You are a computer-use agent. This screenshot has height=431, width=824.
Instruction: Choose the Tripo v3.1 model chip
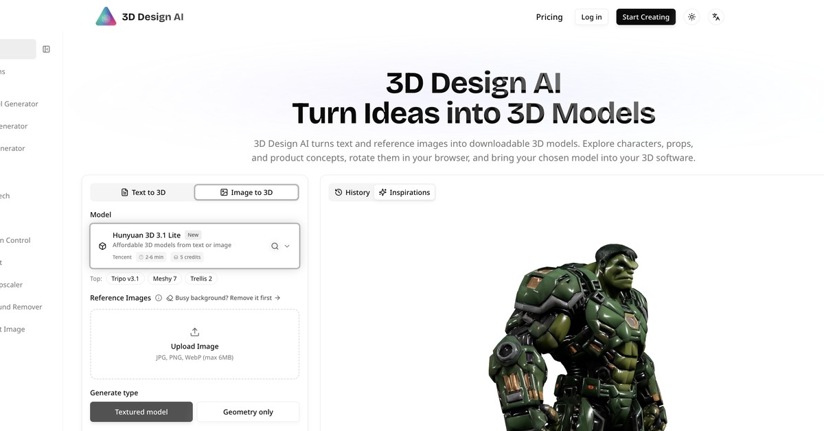(125, 279)
